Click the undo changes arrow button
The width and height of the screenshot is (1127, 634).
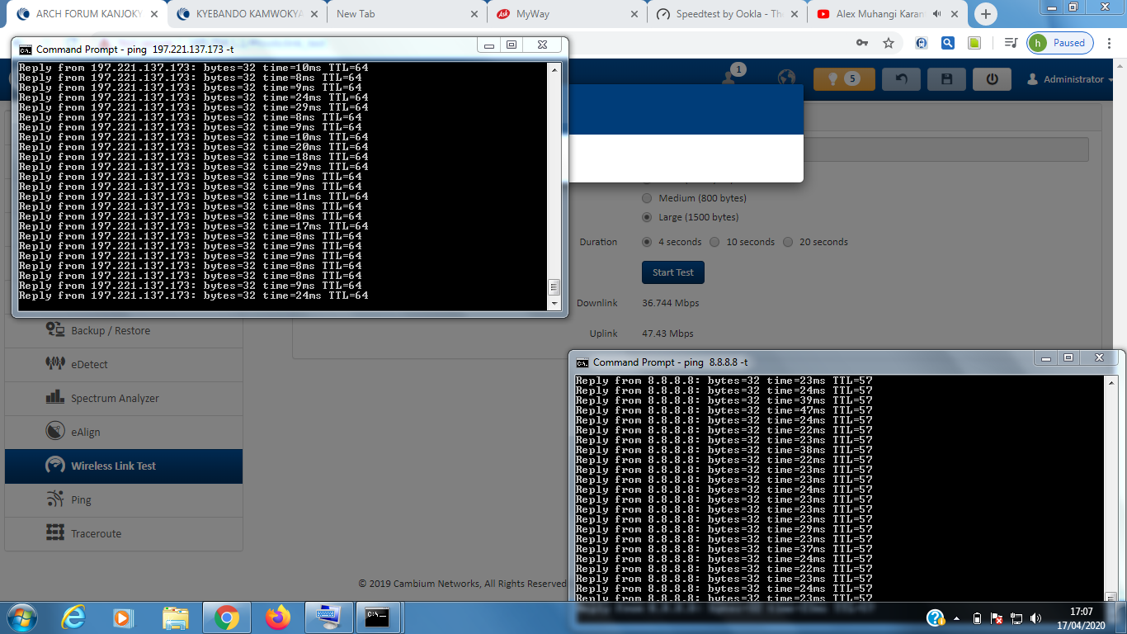(x=901, y=79)
